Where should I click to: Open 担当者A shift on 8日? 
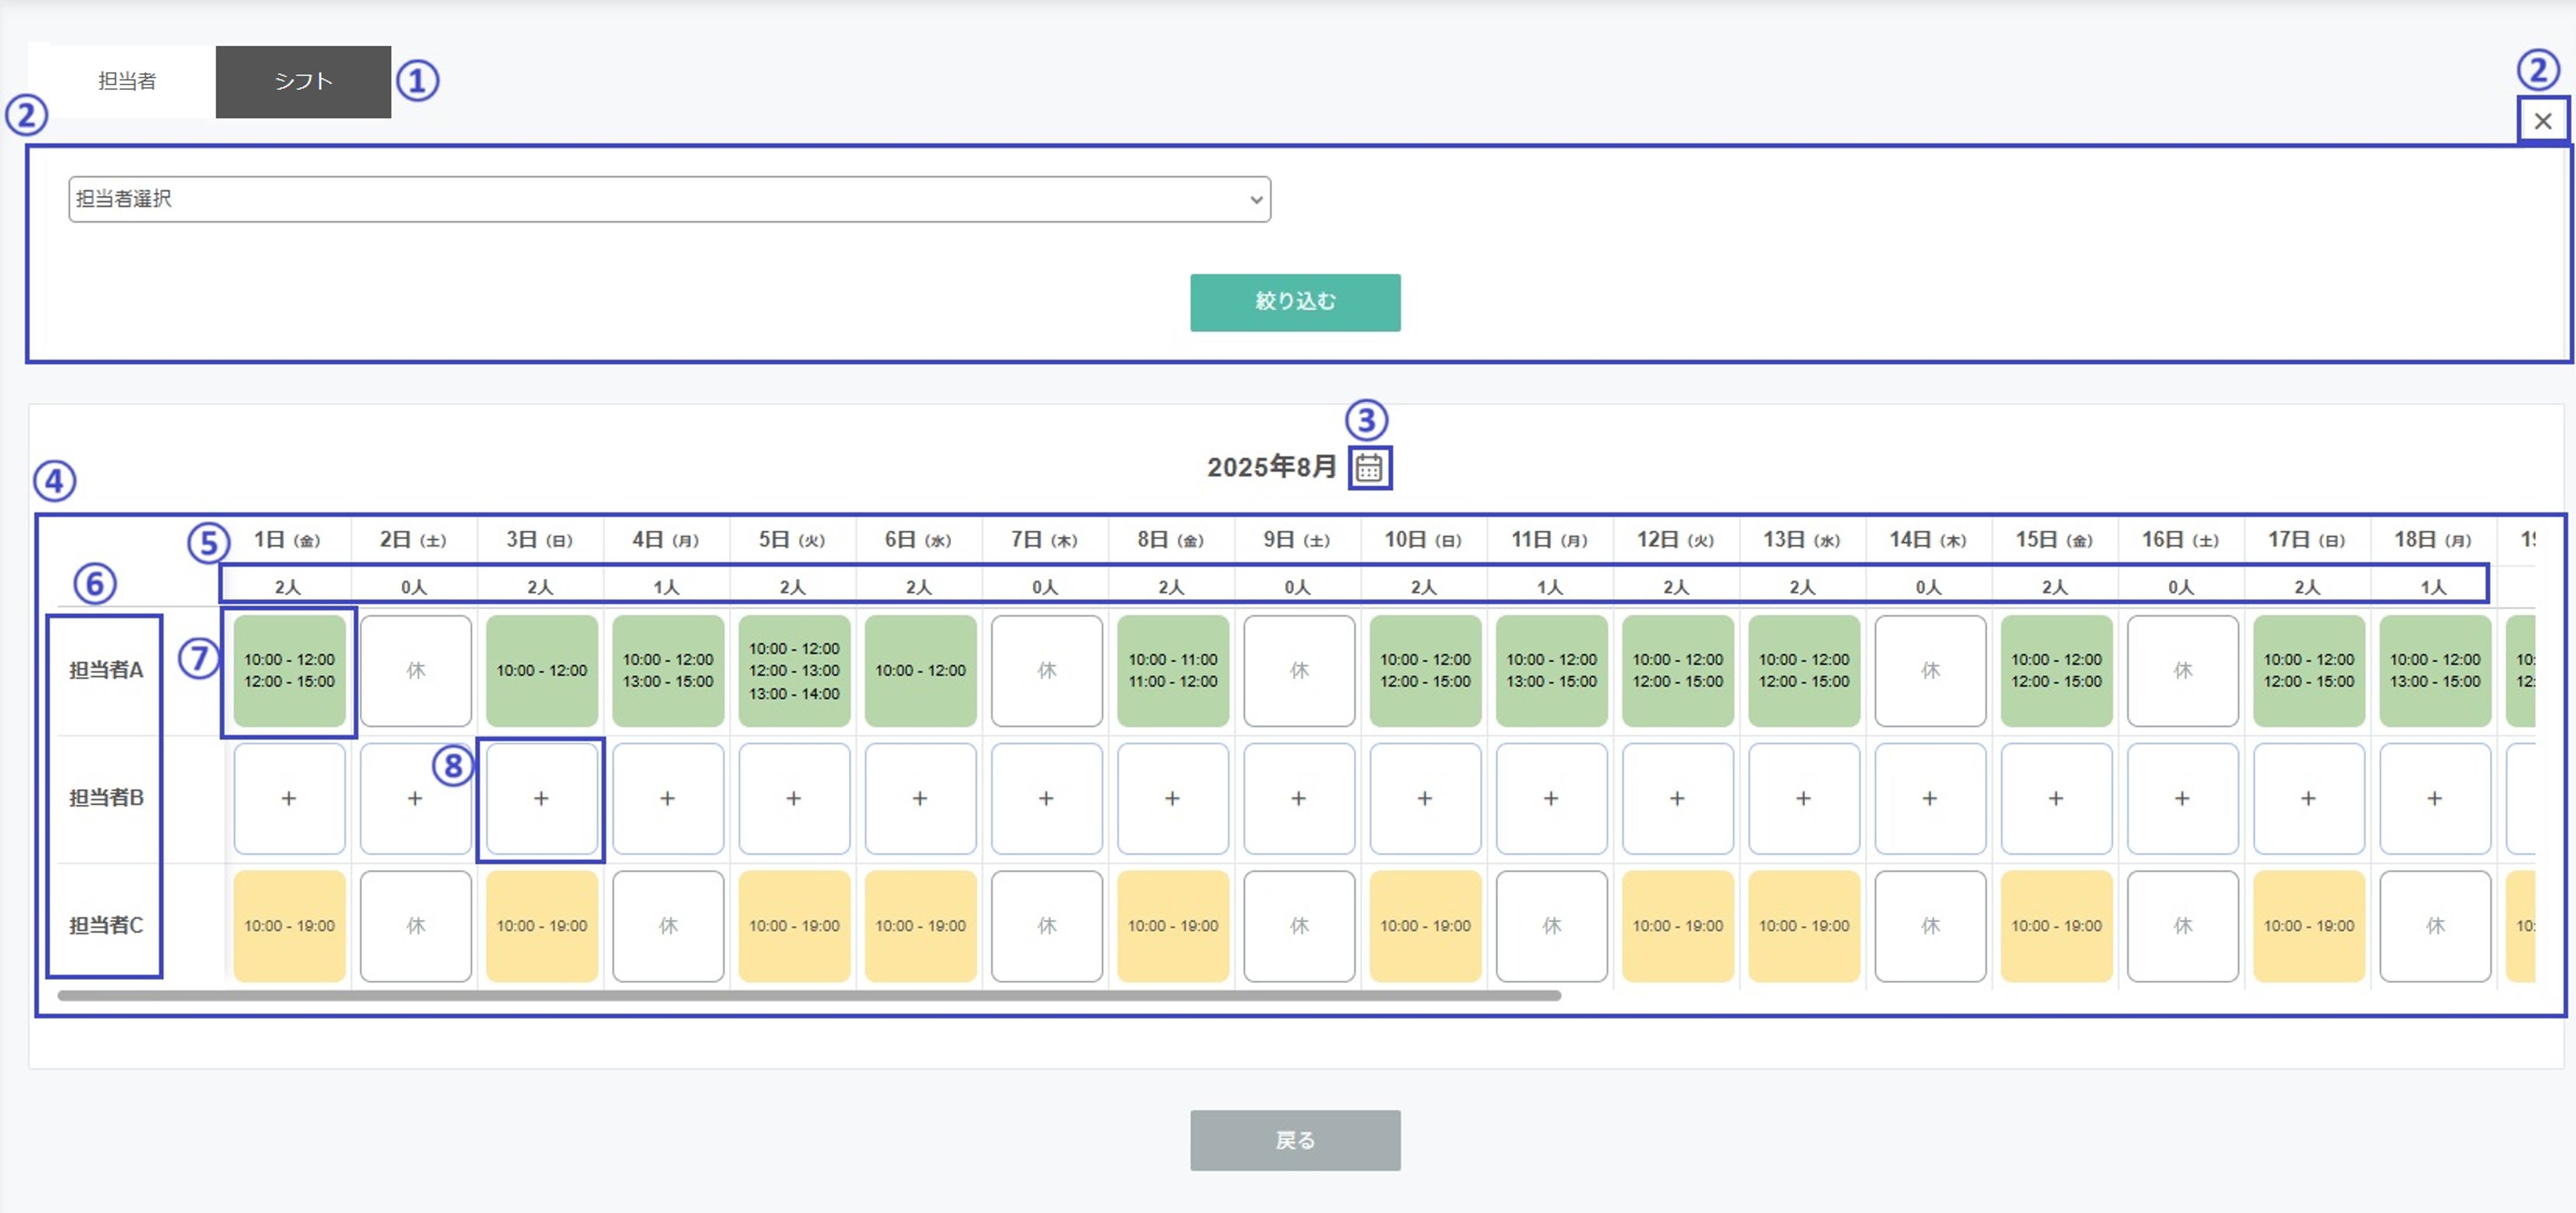click(1173, 671)
